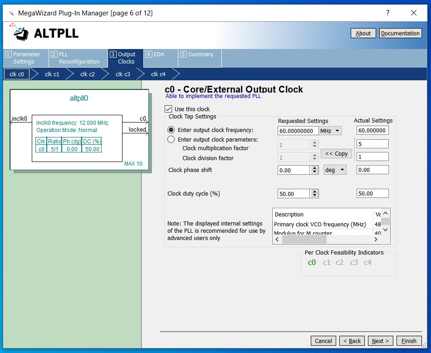Decrease clock duty cycle with down arrow
Screen dimensions: 431x353
coord(315,196)
